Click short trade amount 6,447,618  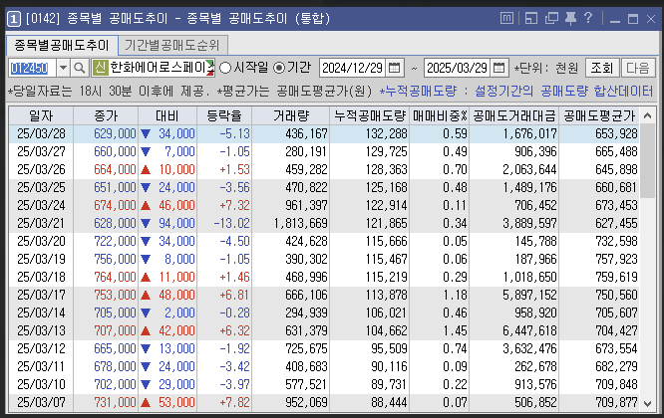(529, 331)
